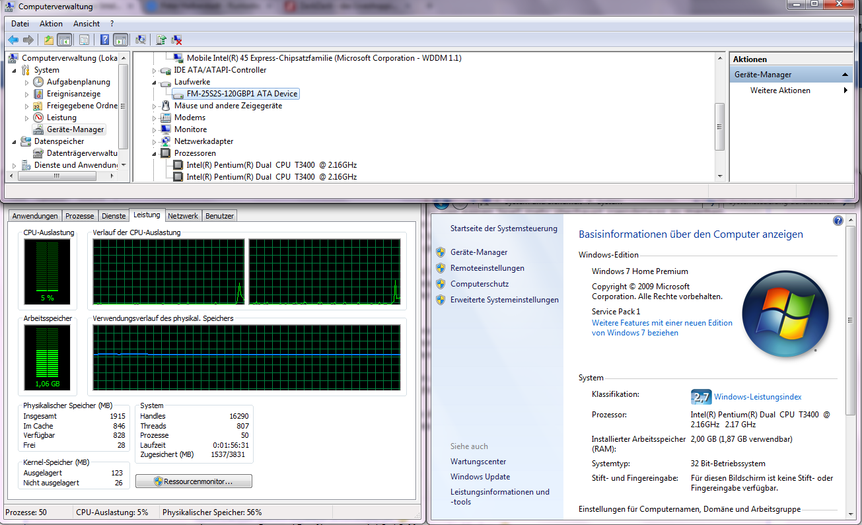The width and height of the screenshot is (862, 525).
Task: Open Startseite der Systemsteuerung link
Action: coord(504,228)
